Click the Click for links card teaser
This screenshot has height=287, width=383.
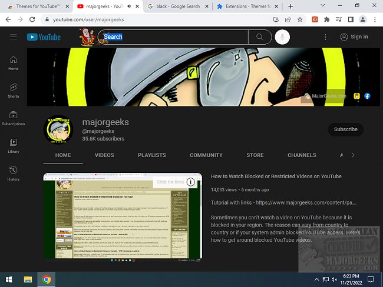[170, 182]
